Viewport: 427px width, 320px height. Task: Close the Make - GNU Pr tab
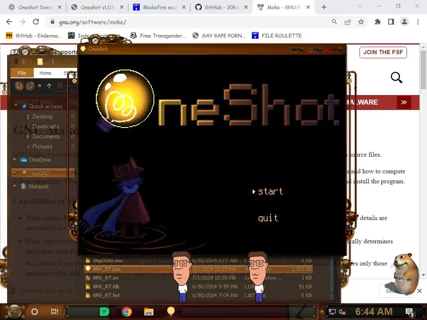tap(308, 7)
